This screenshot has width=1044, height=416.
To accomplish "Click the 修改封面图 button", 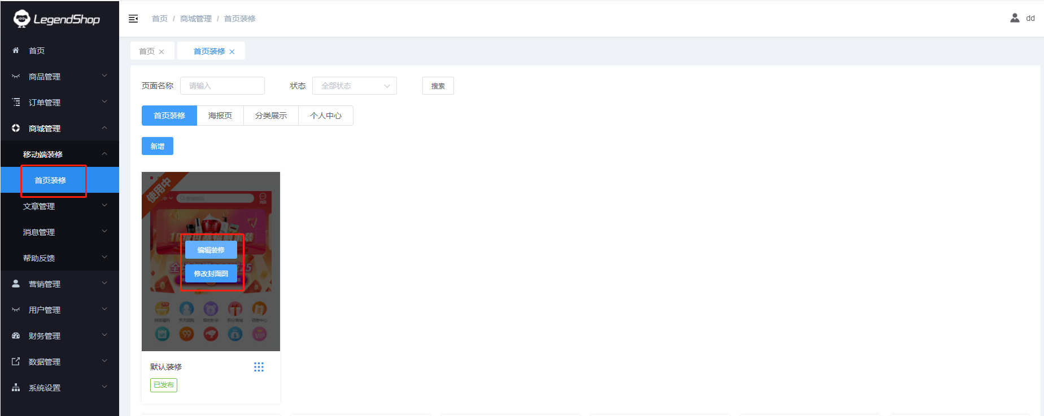I will (211, 273).
